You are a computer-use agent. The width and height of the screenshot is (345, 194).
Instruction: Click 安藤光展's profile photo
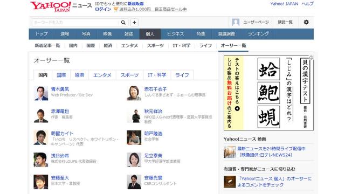tap(134, 182)
